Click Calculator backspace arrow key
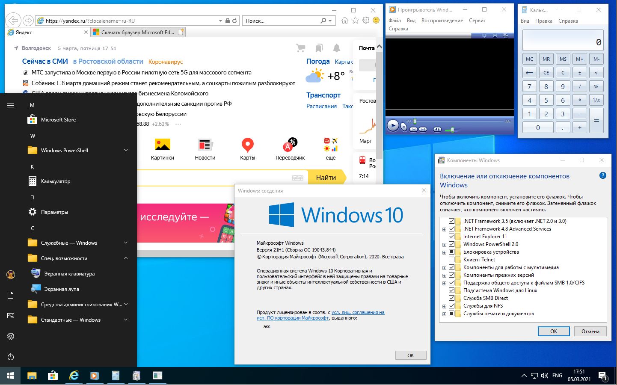 pyautogui.click(x=529, y=73)
